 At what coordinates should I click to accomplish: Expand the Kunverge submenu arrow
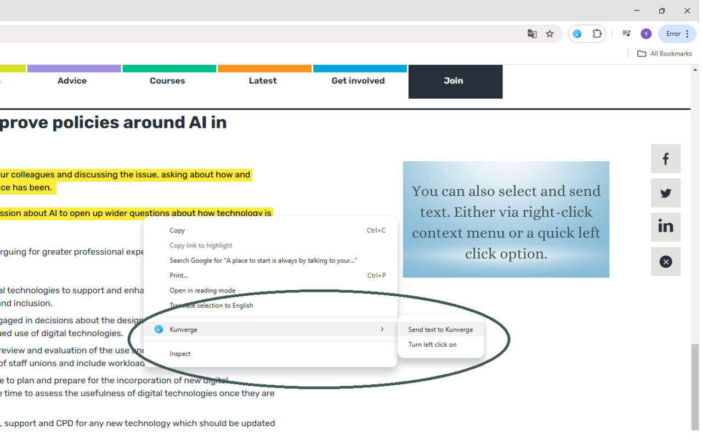[382, 329]
